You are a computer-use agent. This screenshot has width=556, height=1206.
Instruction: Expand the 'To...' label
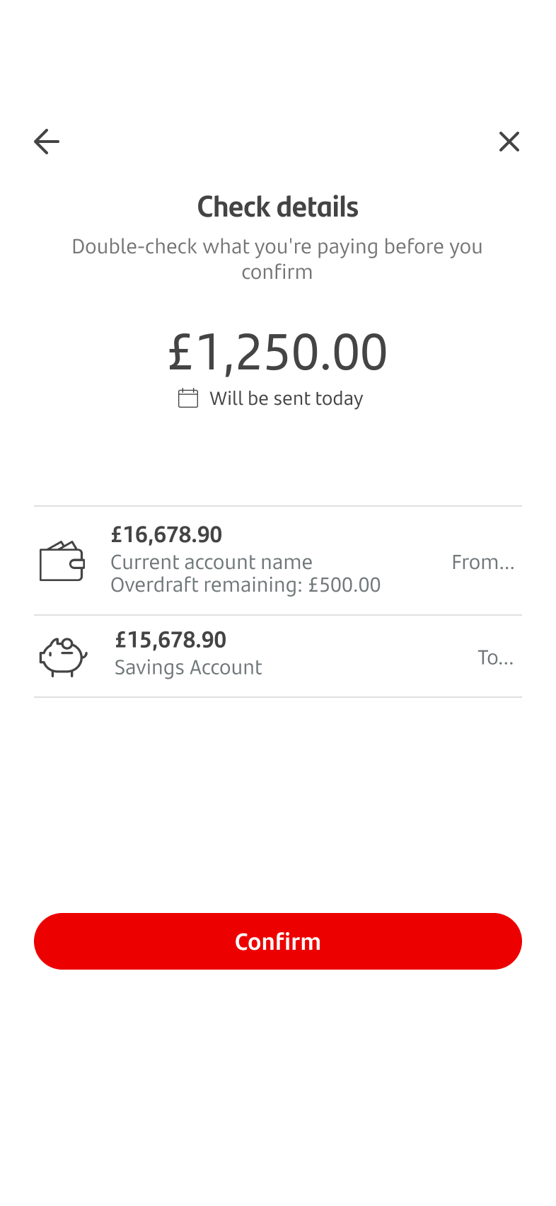pos(495,657)
